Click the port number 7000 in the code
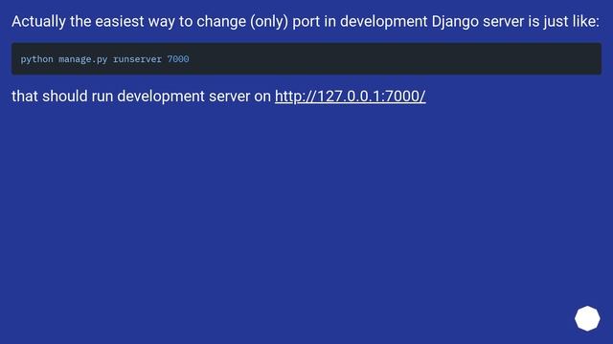Image resolution: width=613 pixels, height=344 pixels. [x=178, y=59]
